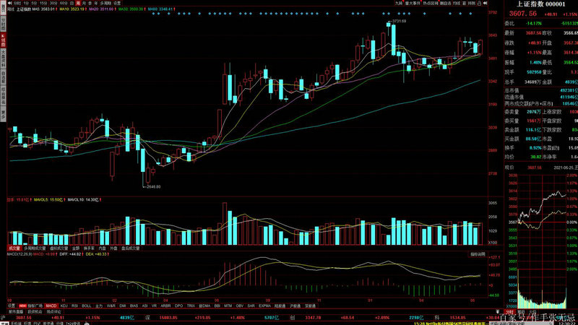Switch to the RSI indicator
Viewport: 578px width, 325px height.
76,306
